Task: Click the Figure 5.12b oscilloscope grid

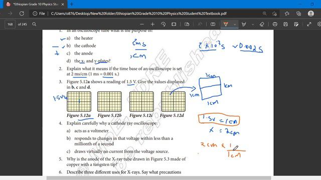Action: pos(109,101)
